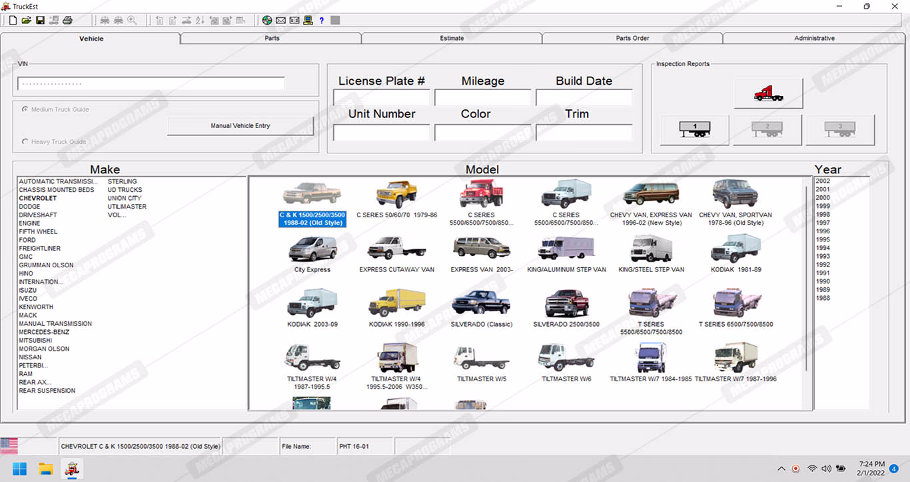Select the Vehicle tab
Viewport: 910px width, 482px height.
pos(91,38)
